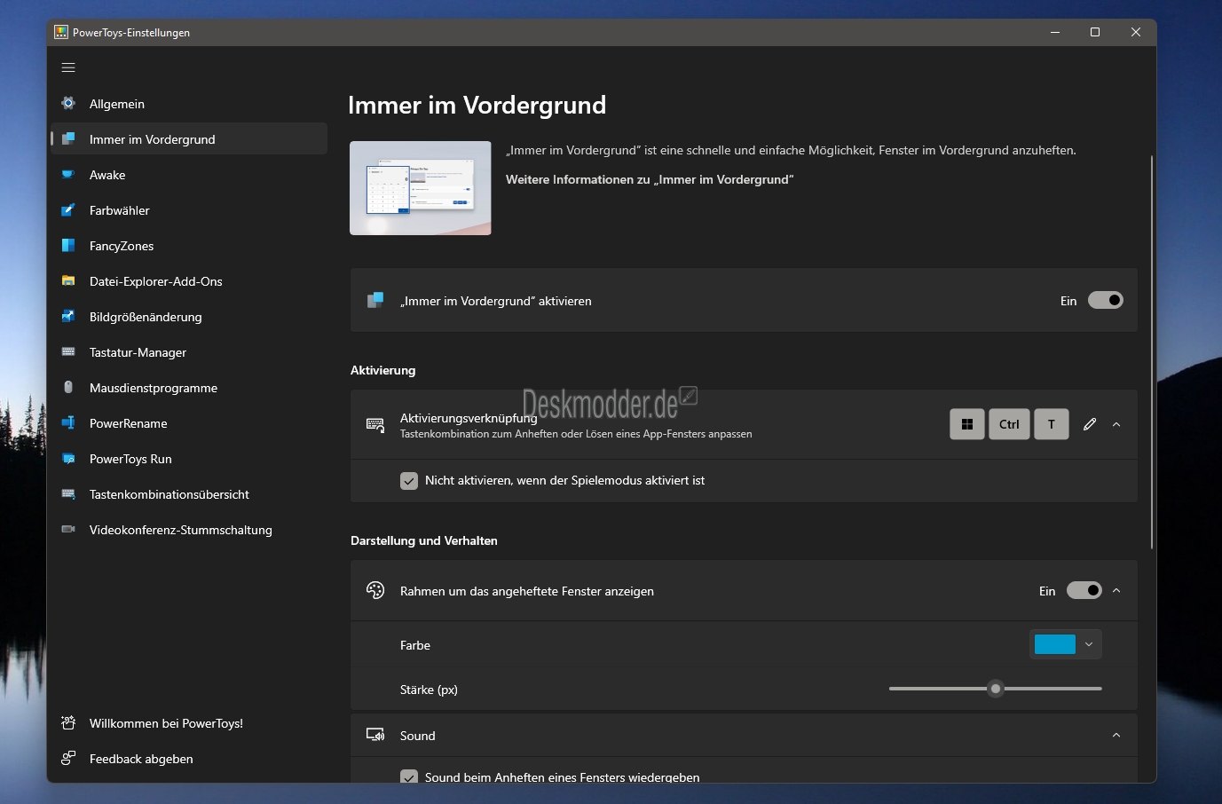Click the Awake cup icon in sidebar
The height and width of the screenshot is (804, 1222).
click(68, 174)
